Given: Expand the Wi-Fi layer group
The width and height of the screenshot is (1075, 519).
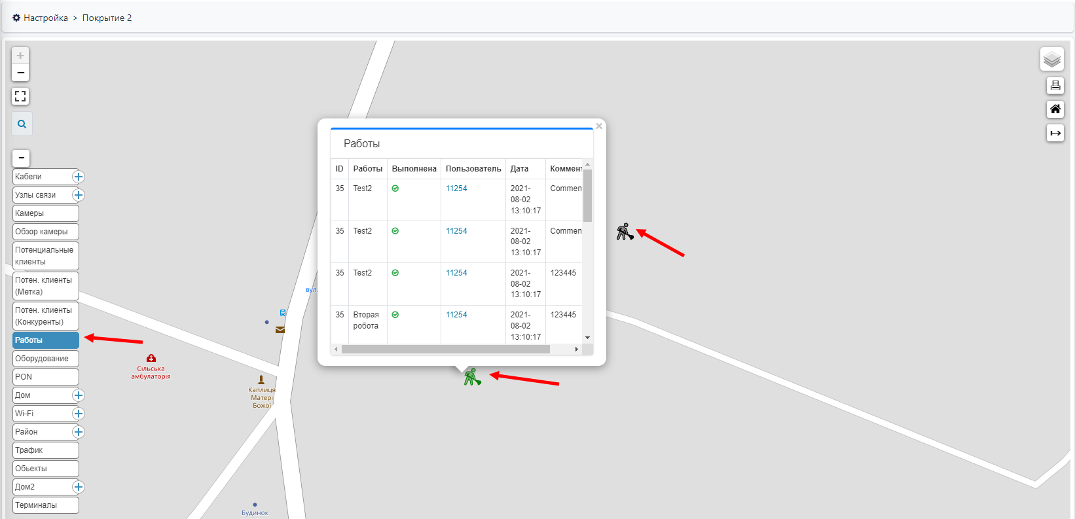Looking at the screenshot, I should click(x=79, y=414).
